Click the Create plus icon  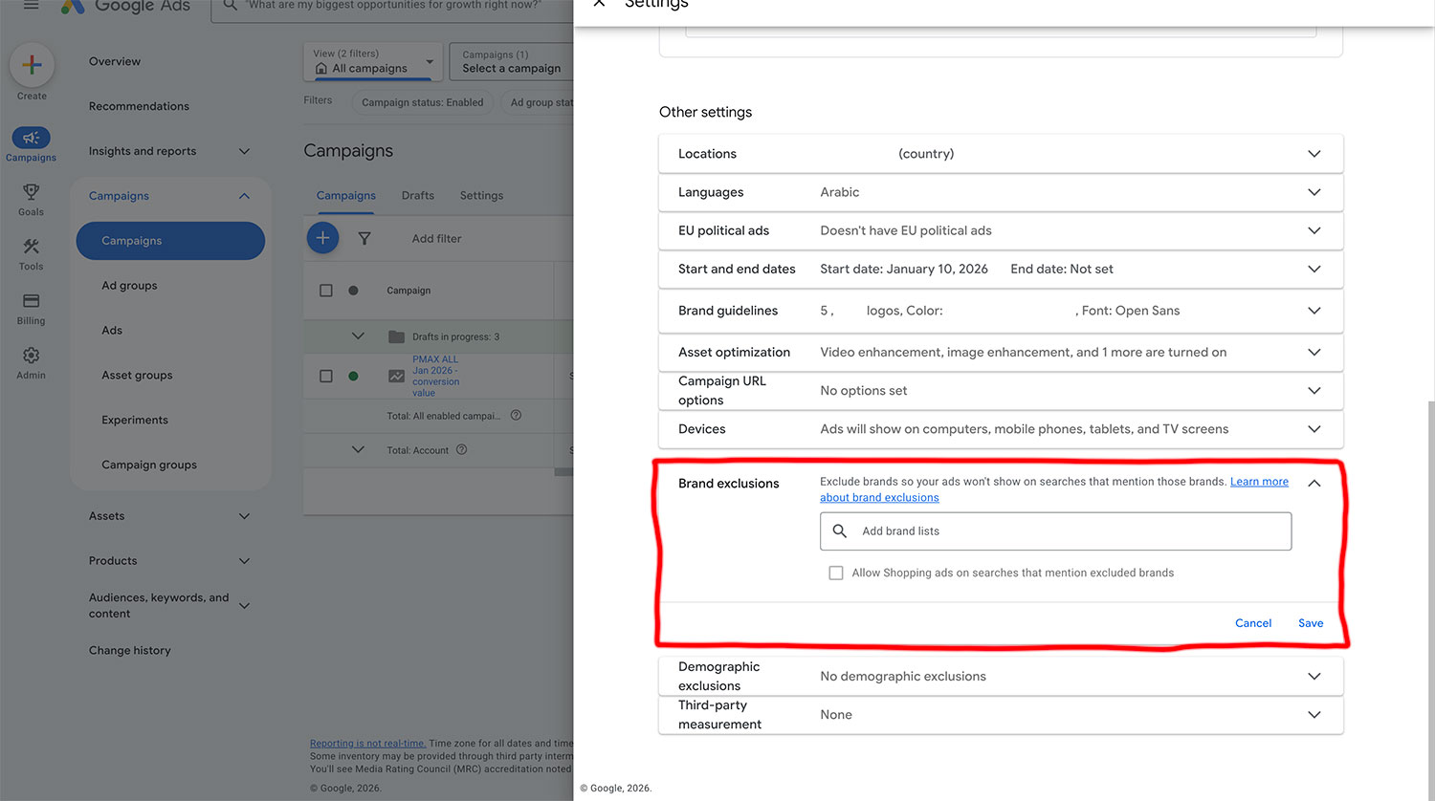pyautogui.click(x=32, y=65)
